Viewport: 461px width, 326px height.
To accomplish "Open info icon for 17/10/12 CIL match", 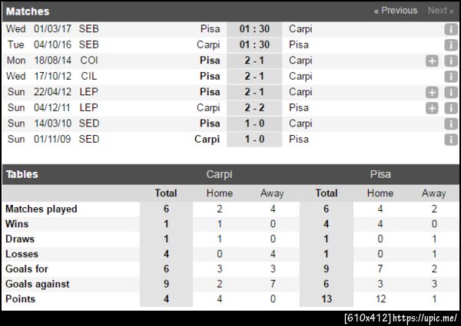I will (x=451, y=77).
